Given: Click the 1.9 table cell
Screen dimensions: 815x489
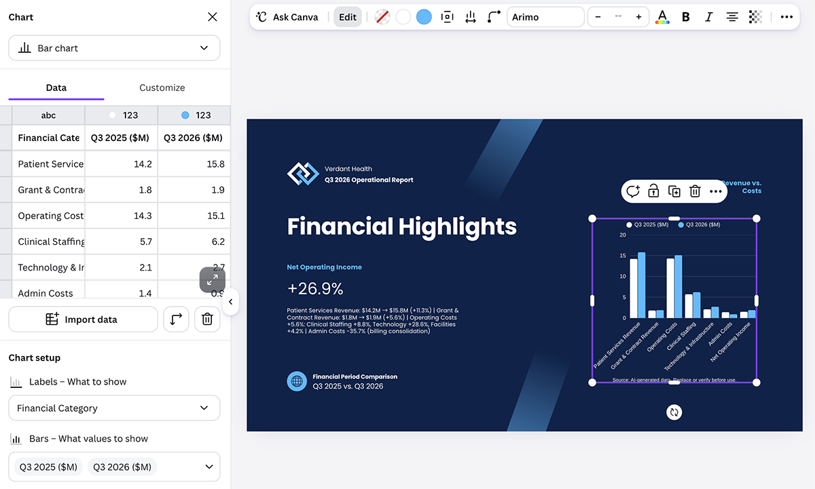Looking at the screenshot, I should click(194, 190).
